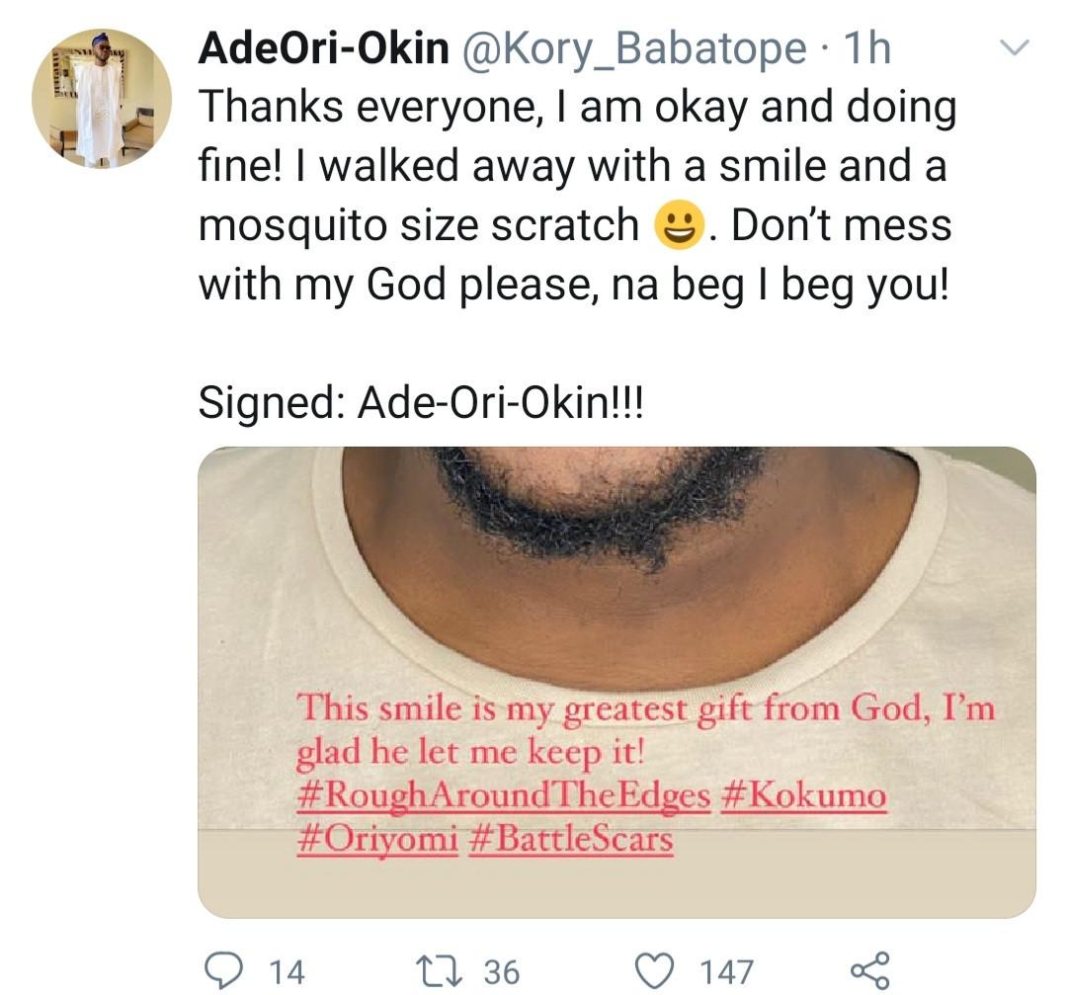
Task: Select the #Oriyomi hashtag
Action: [377, 840]
